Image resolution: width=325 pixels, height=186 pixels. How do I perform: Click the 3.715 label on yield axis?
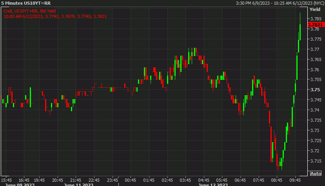click(x=316, y=161)
